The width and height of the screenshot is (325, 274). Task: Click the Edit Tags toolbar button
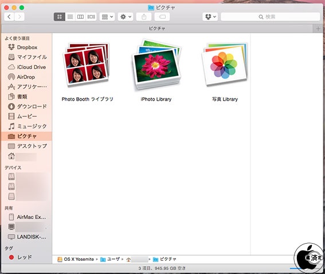(162, 17)
